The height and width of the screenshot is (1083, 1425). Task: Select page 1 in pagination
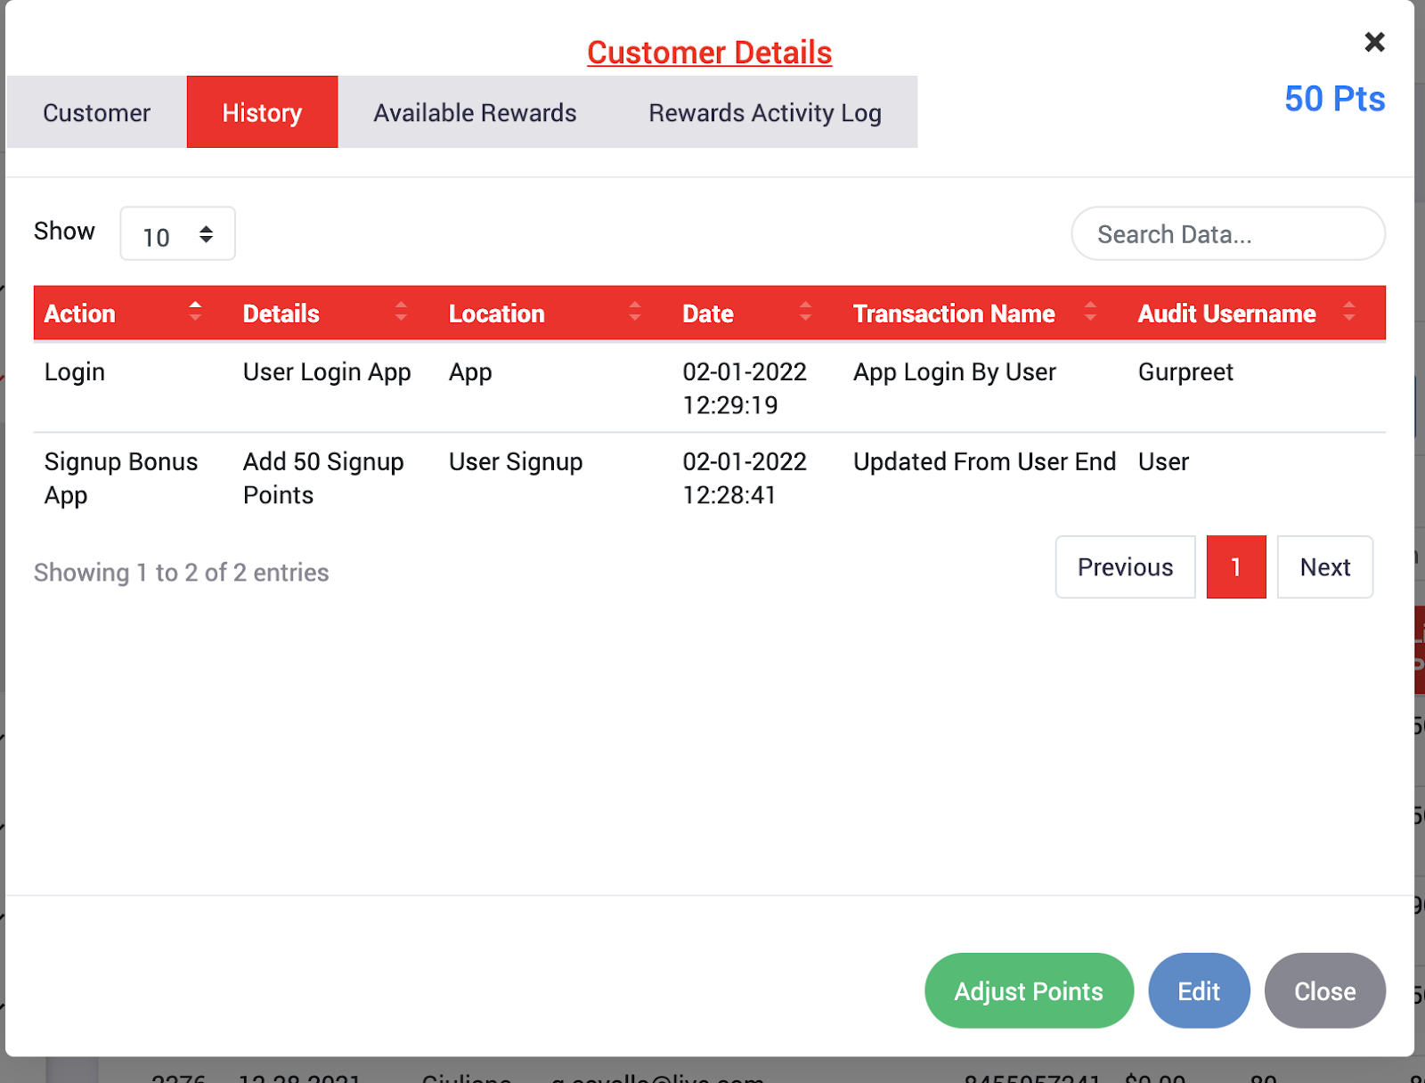pyautogui.click(x=1235, y=567)
